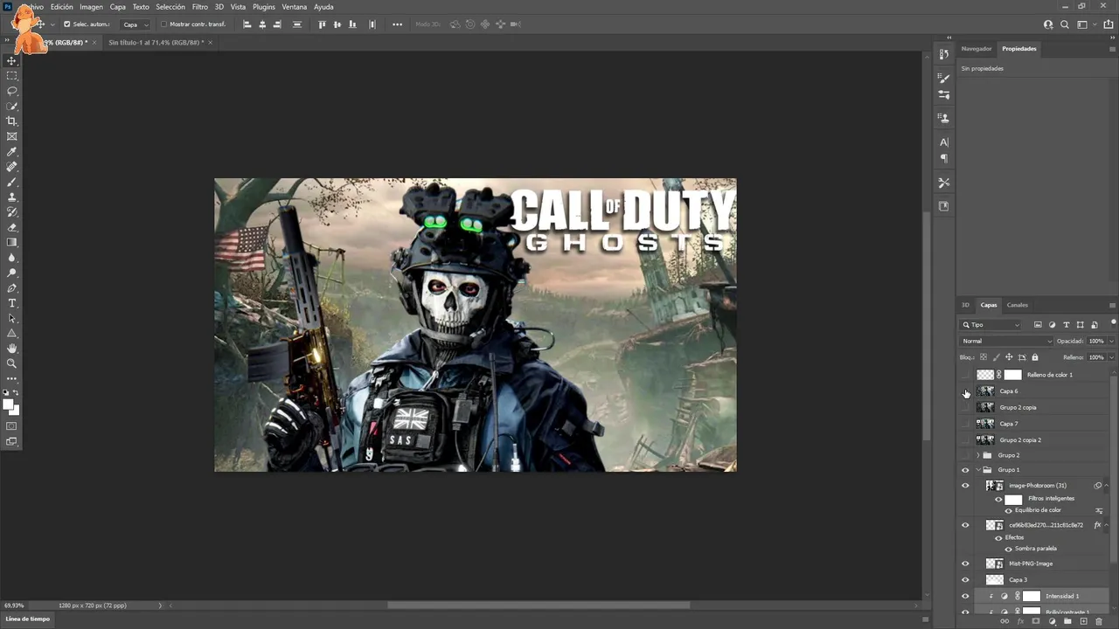The image size is (1119, 629).
Task: Click align left edges icon in options bar
Action: [x=247, y=24]
